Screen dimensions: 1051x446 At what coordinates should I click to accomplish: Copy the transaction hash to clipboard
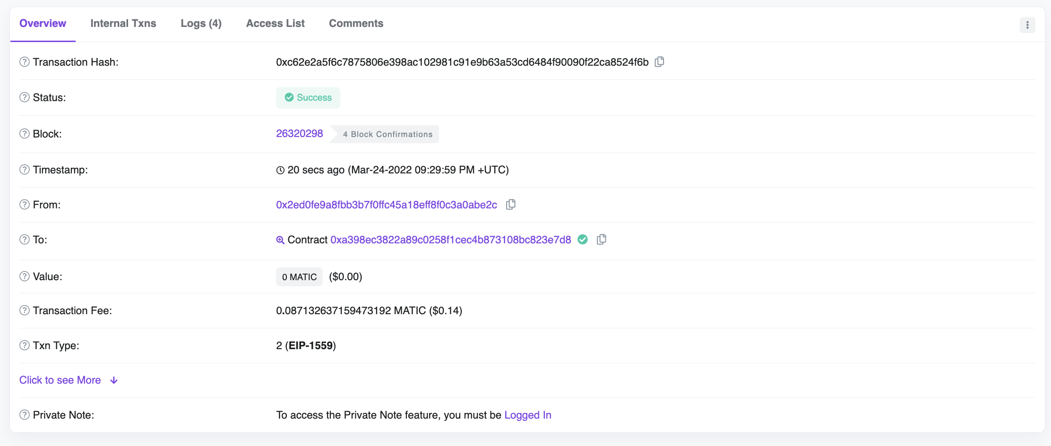tap(659, 62)
